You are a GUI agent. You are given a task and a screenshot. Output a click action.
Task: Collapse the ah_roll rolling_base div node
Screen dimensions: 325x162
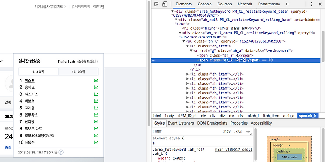coord(176,20)
